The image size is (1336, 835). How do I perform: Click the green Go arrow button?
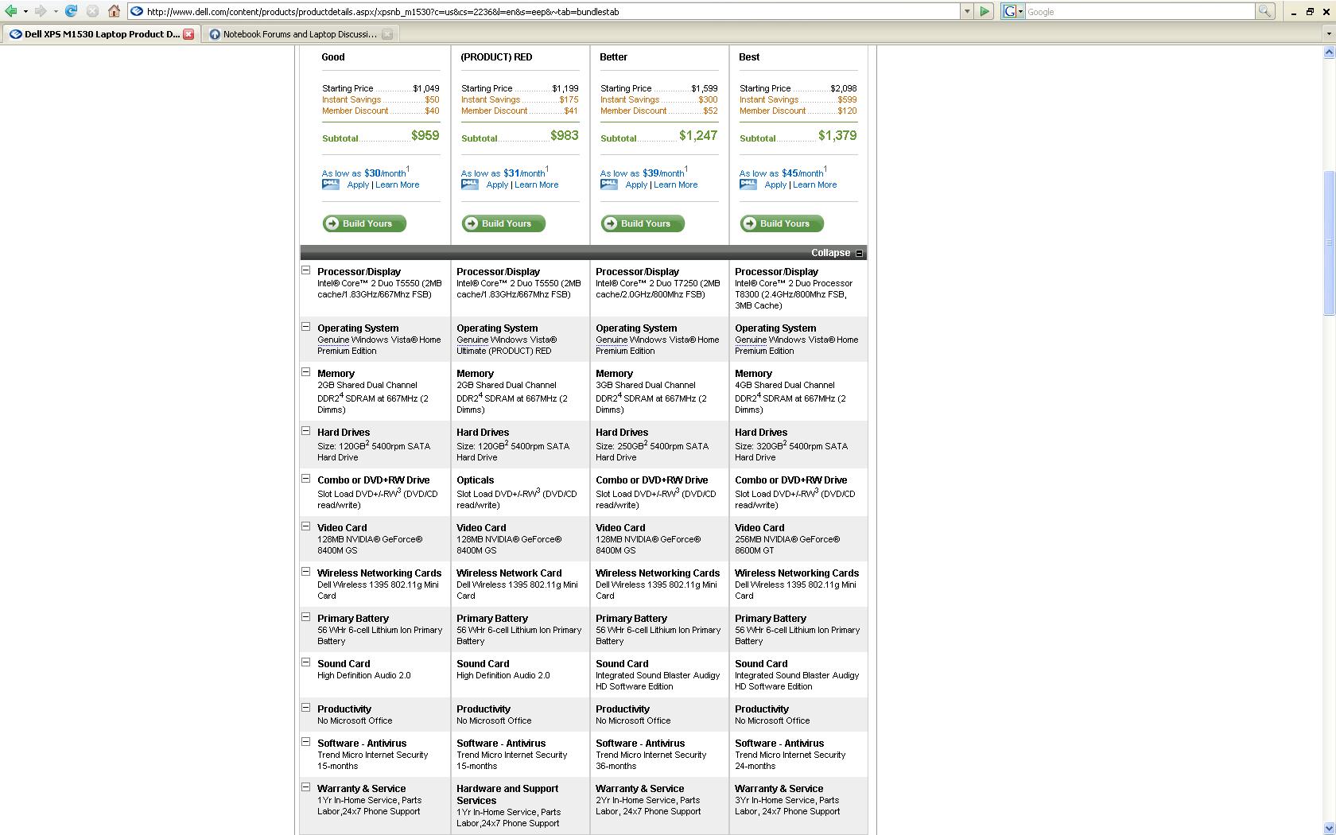(x=985, y=11)
